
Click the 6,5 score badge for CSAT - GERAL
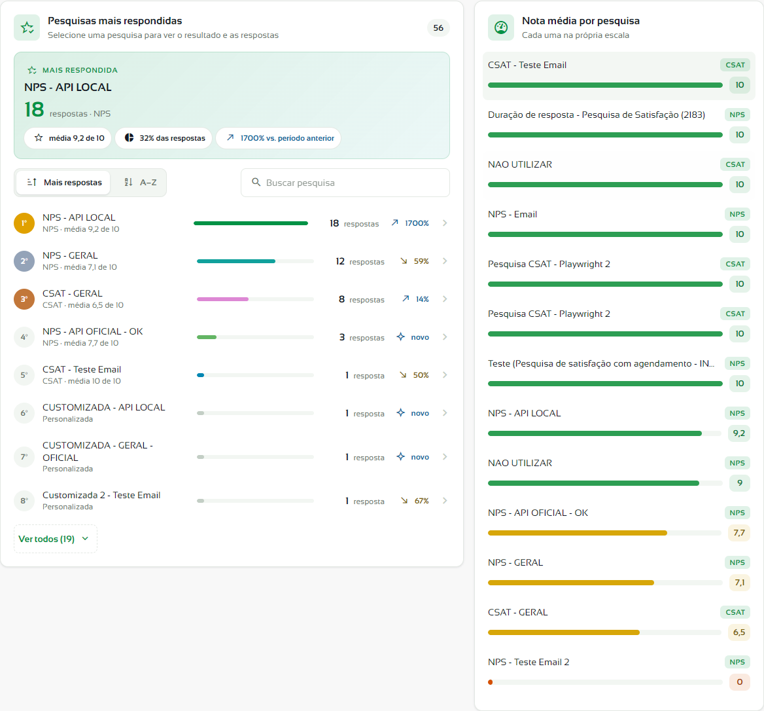click(740, 632)
